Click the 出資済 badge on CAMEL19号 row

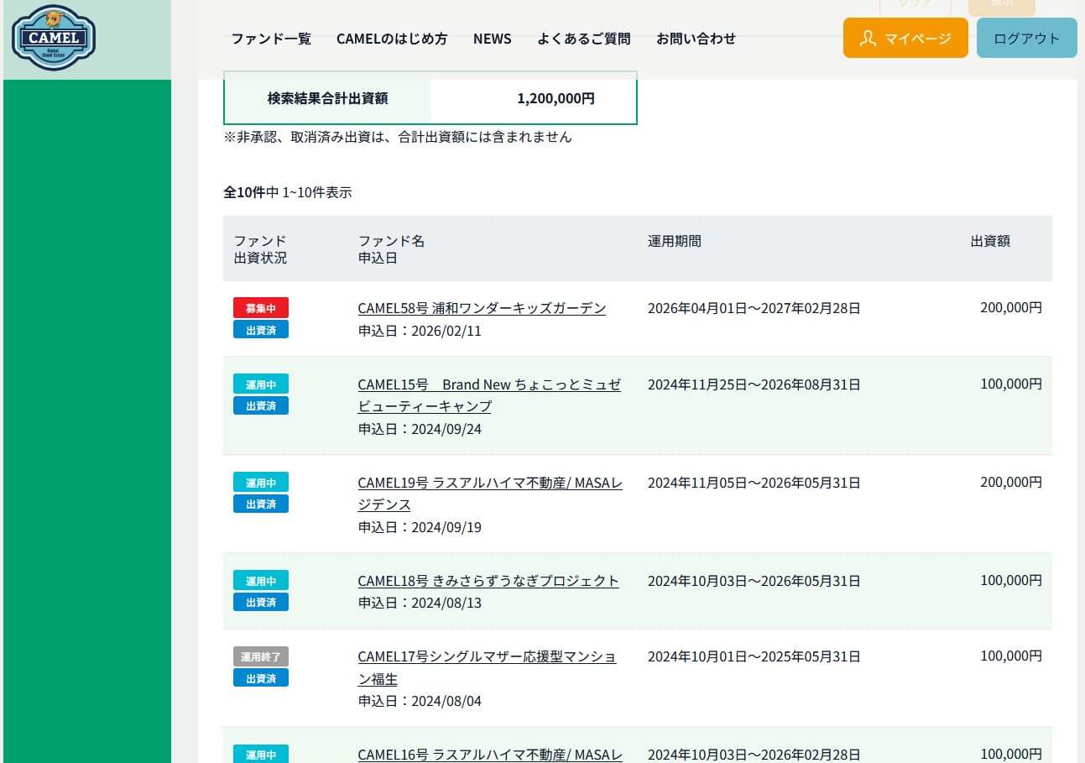tap(260, 504)
